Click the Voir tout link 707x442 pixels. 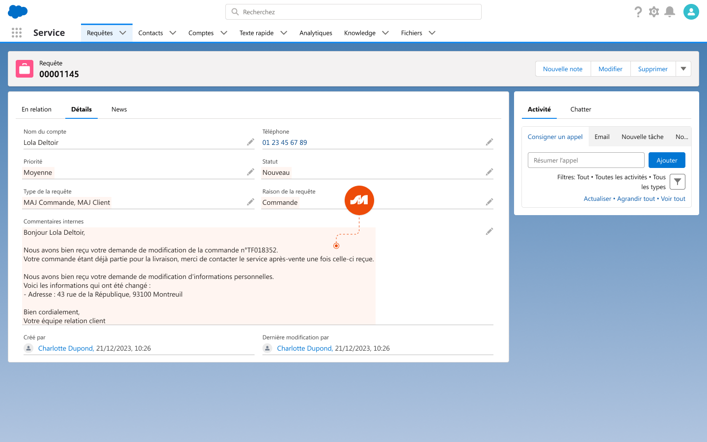click(673, 199)
